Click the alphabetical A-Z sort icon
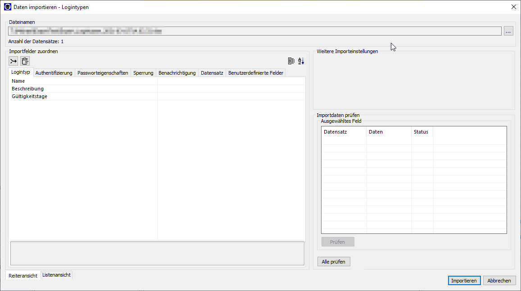Screen dimensions: 521x291 pyautogui.click(x=301, y=61)
